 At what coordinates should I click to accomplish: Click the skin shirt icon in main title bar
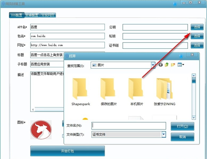coord(175,4)
